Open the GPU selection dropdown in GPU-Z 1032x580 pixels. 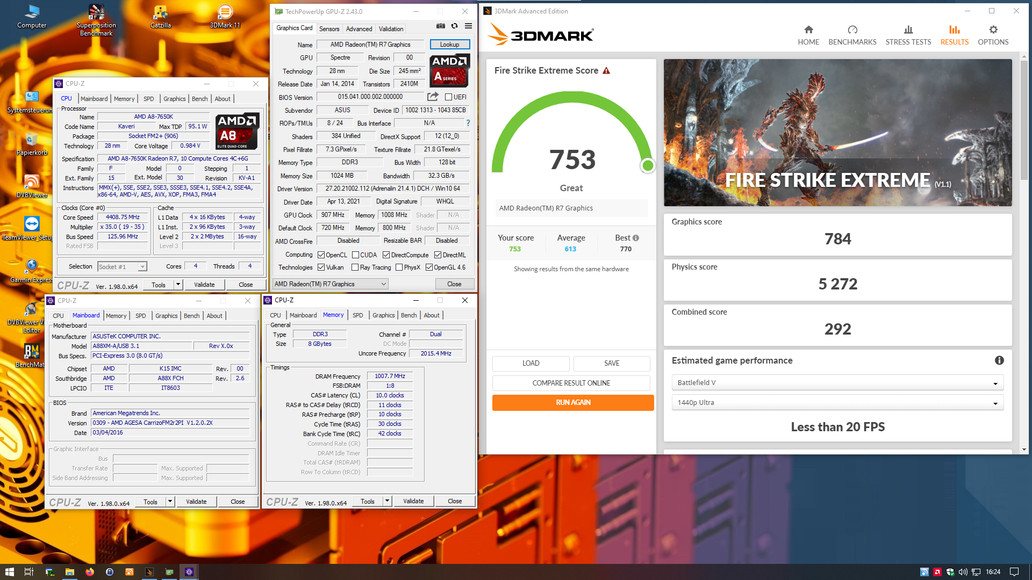(331, 284)
